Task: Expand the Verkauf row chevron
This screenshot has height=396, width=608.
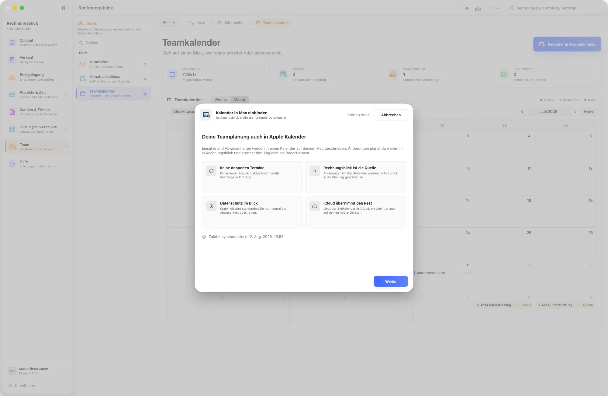Action: point(66,60)
